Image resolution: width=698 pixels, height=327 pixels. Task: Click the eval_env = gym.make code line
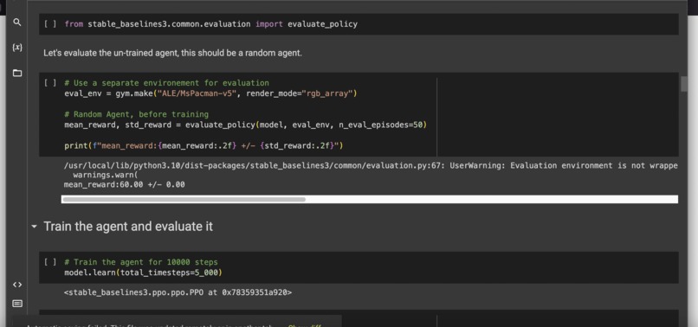click(x=211, y=93)
